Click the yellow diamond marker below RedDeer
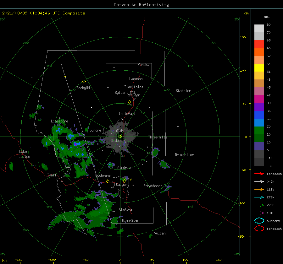The image size is (283, 264). point(129,102)
